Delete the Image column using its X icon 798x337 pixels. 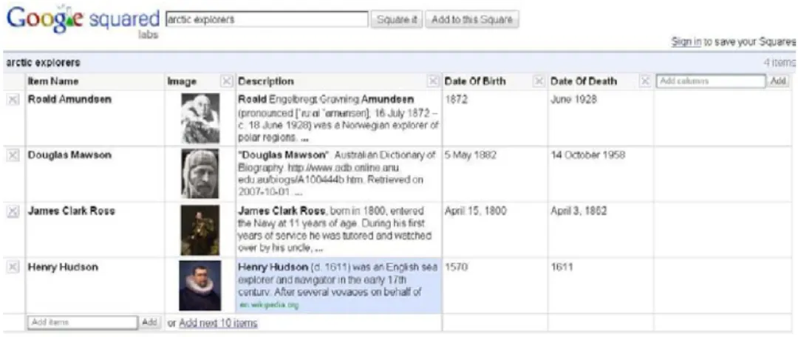pos(227,81)
